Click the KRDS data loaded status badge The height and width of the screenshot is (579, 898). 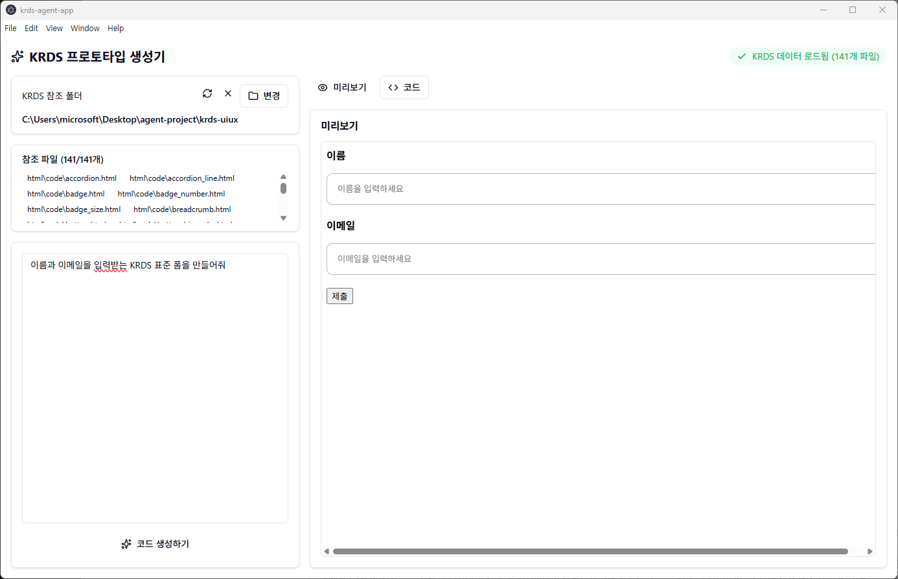pos(808,56)
